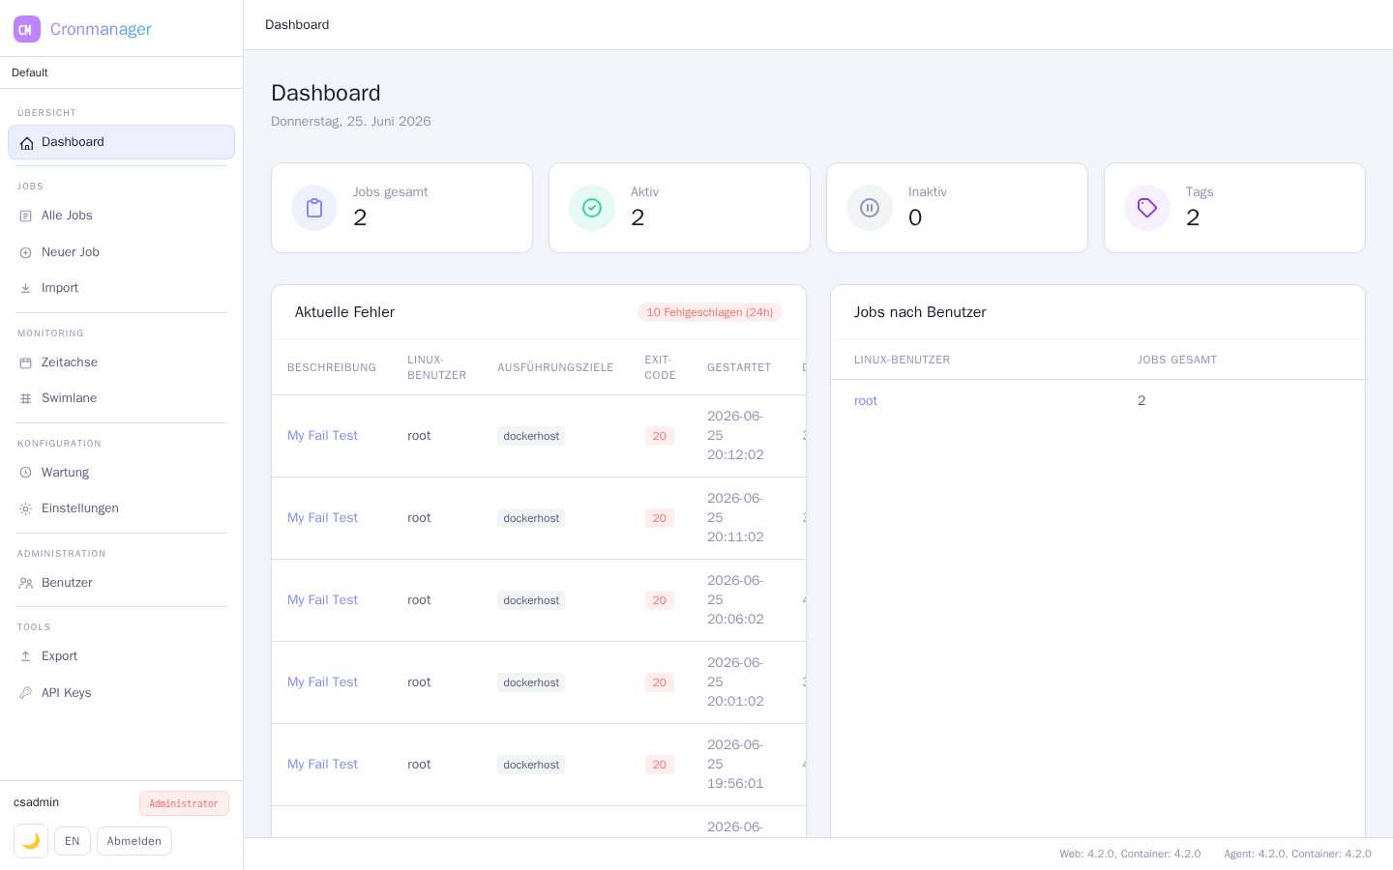Open Alle Jobs menu entry

point(121,216)
